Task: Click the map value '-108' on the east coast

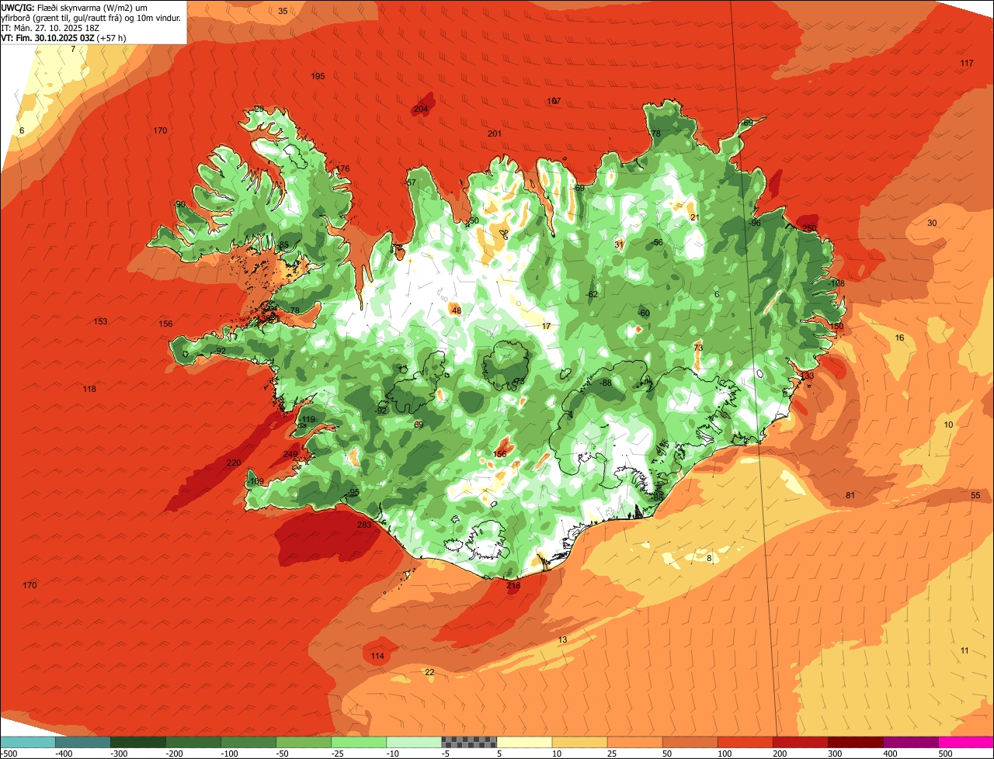Action: point(836,283)
